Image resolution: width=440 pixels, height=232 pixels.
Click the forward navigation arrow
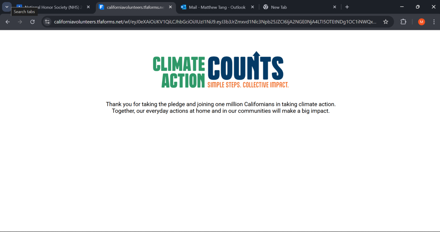[x=20, y=22]
